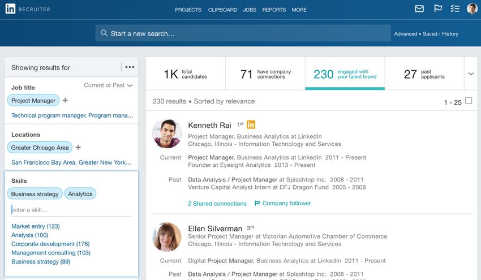Click Founder at Eyesight Analytics entry
This screenshot has height=280, width=481.
click(252, 165)
